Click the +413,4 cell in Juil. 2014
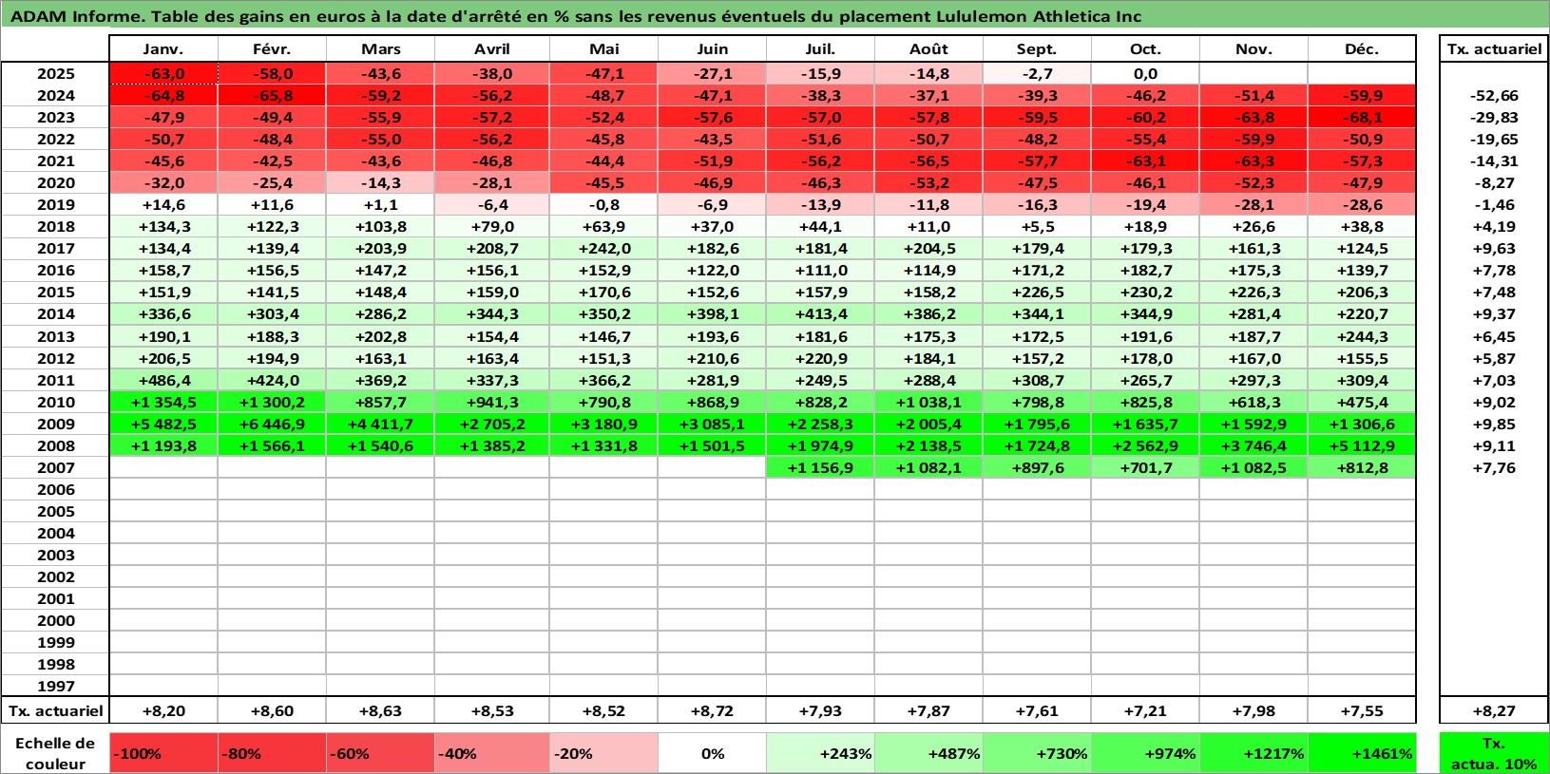Screen dimensions: 1550x774 [820, 313]
